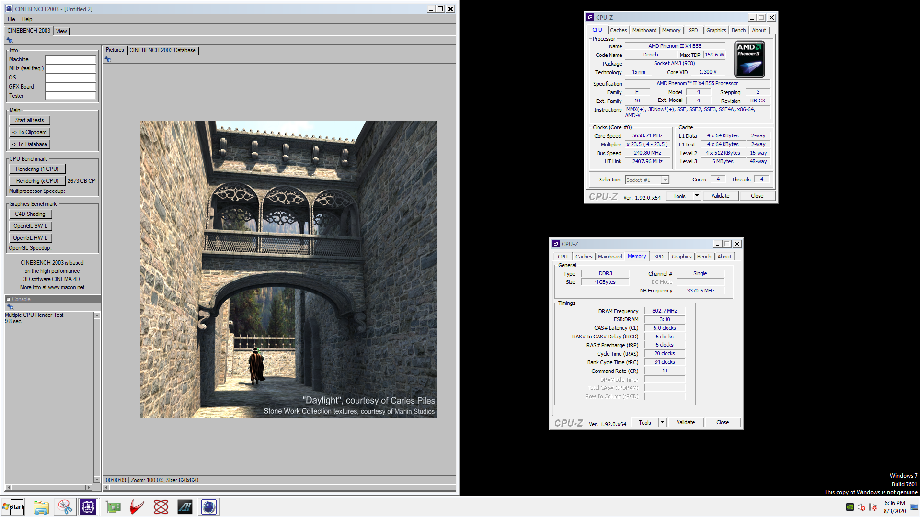Switch to the View tab in CINEBENCH
This screenshot has width=920, height=517.
tap(61, 31)
